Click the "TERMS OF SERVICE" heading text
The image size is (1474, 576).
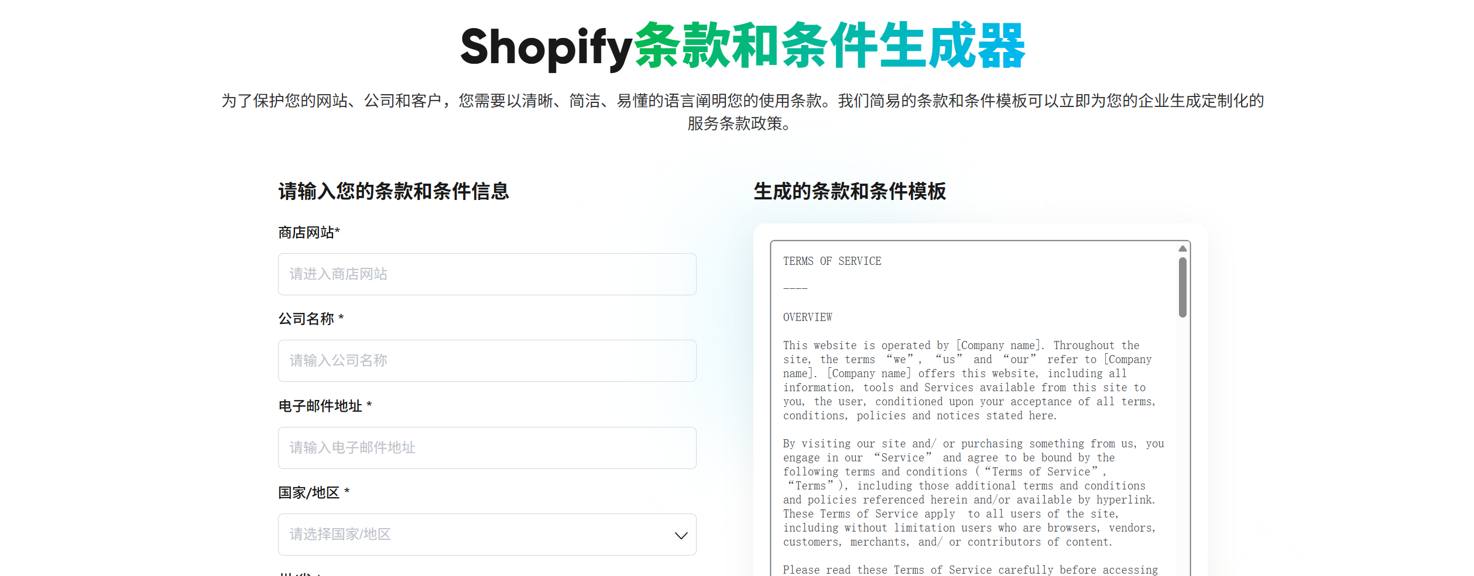point(832,261)
